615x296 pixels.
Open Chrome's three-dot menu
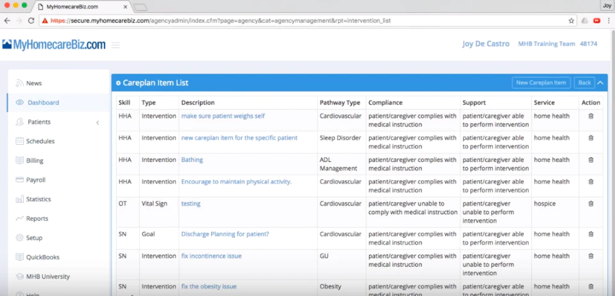609,21
